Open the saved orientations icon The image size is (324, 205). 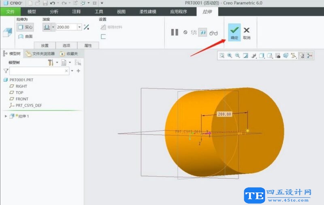coord(270,55)
